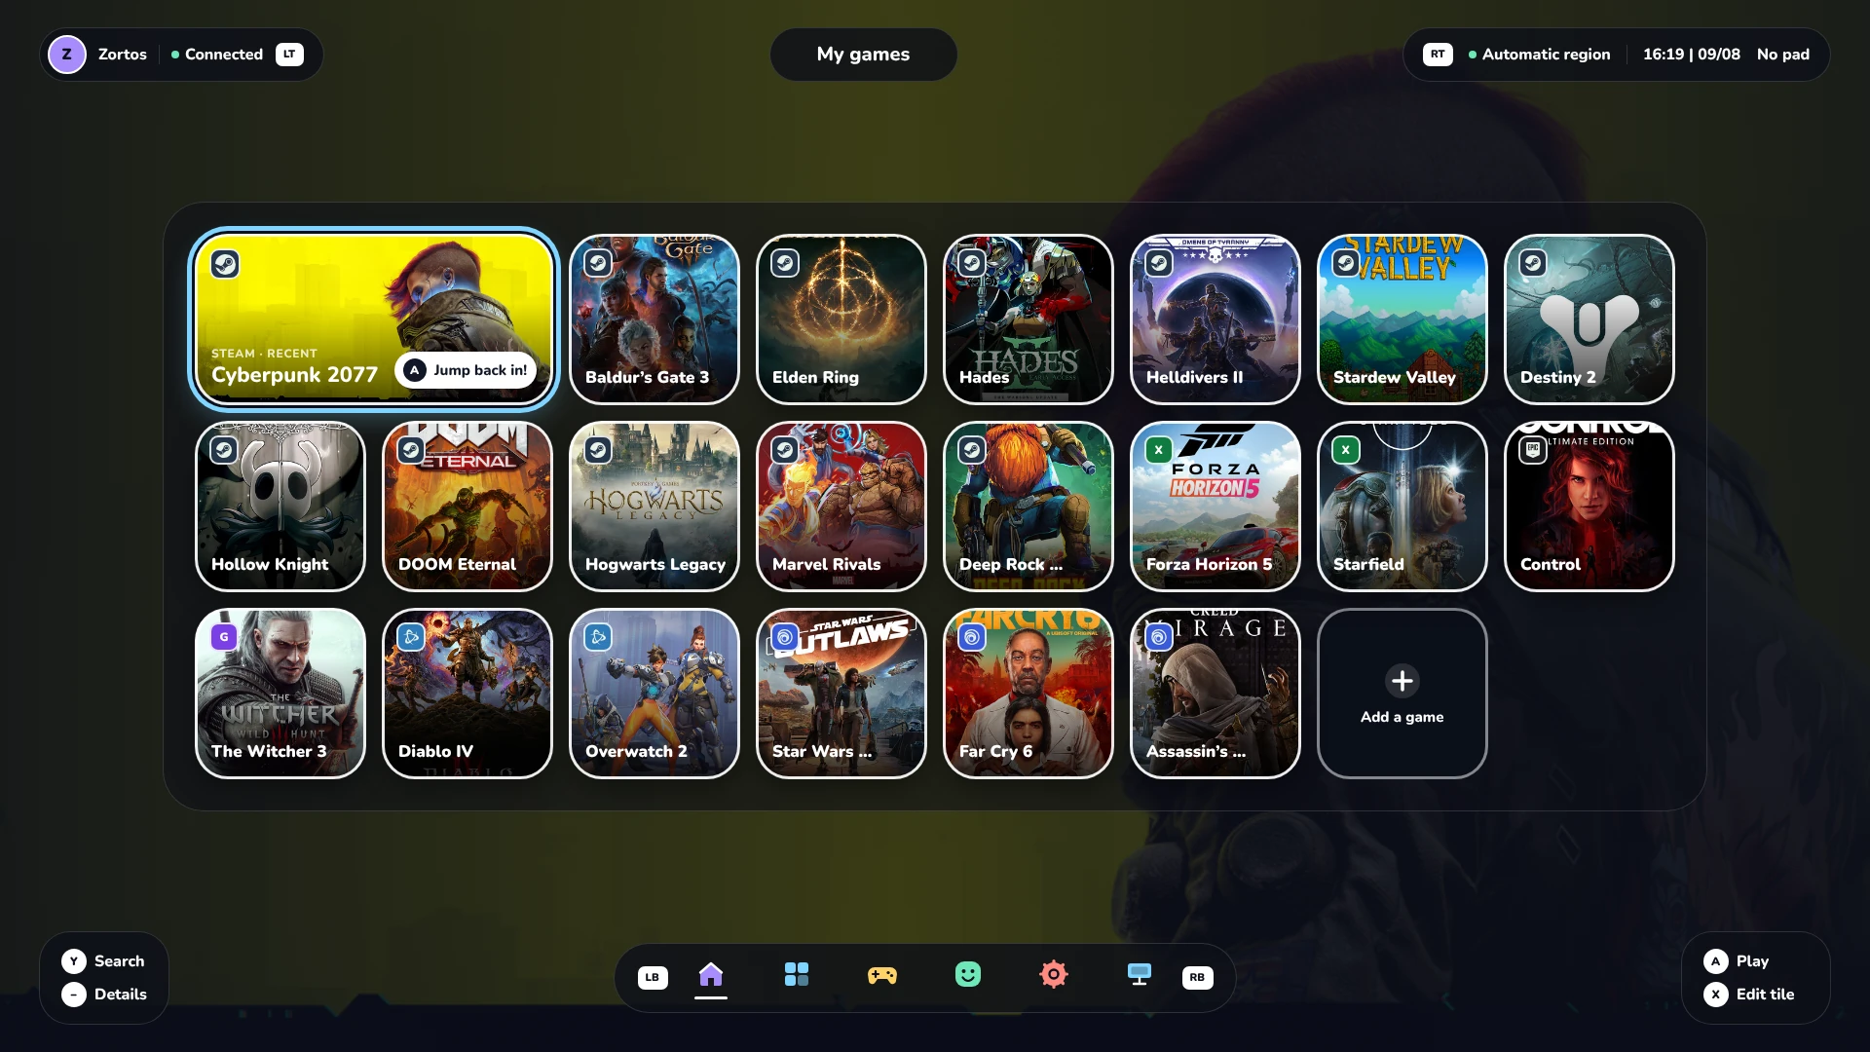Open the Destiny 2 game tile

click(1589, 319)
